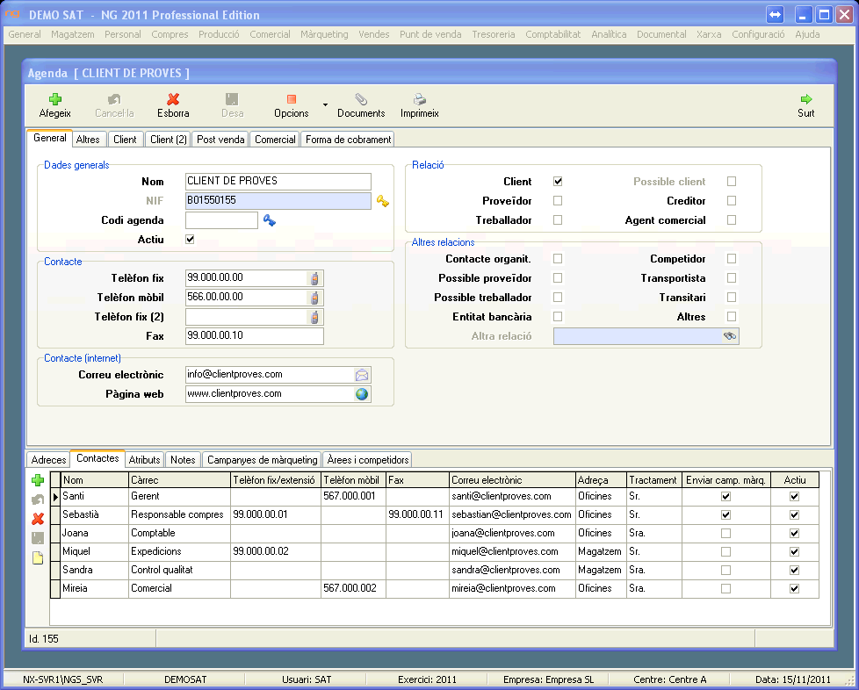Toggle the Proveïdor checkbox
The width and height of the screenshot is (859, 690).
tap(558, 200)
